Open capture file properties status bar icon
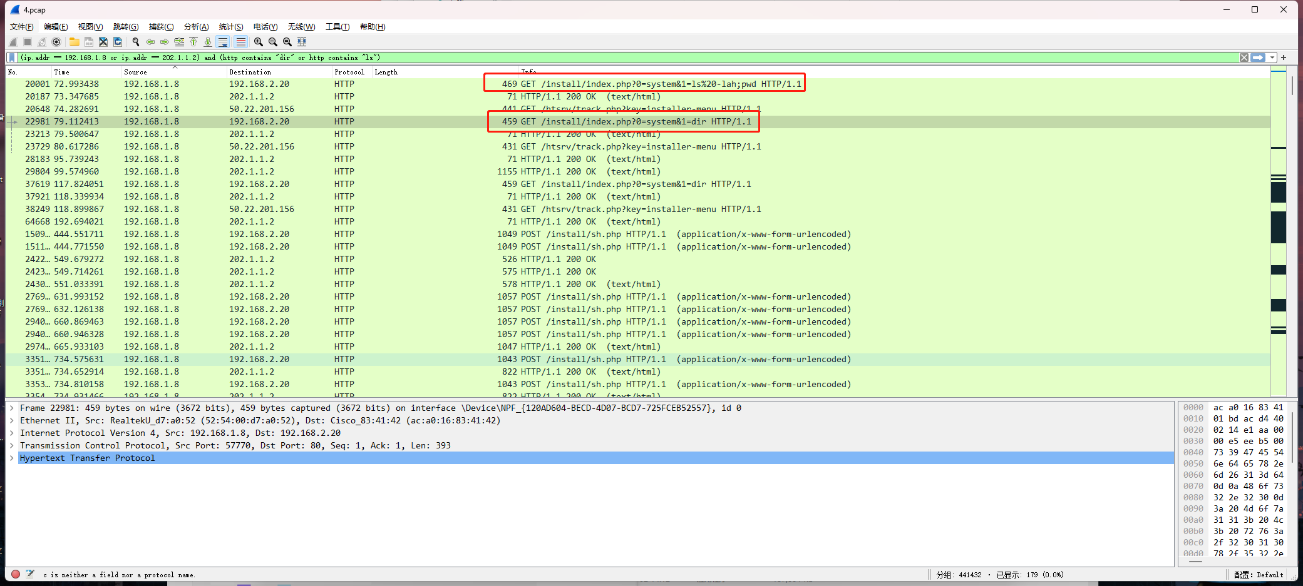This screenshot has width=1303, height=586. click(x=30, y=574)
